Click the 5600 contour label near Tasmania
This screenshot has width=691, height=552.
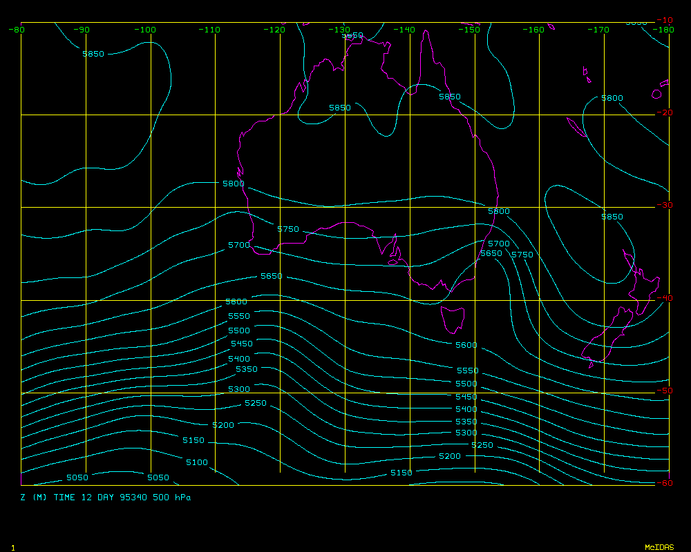point(466,345)
